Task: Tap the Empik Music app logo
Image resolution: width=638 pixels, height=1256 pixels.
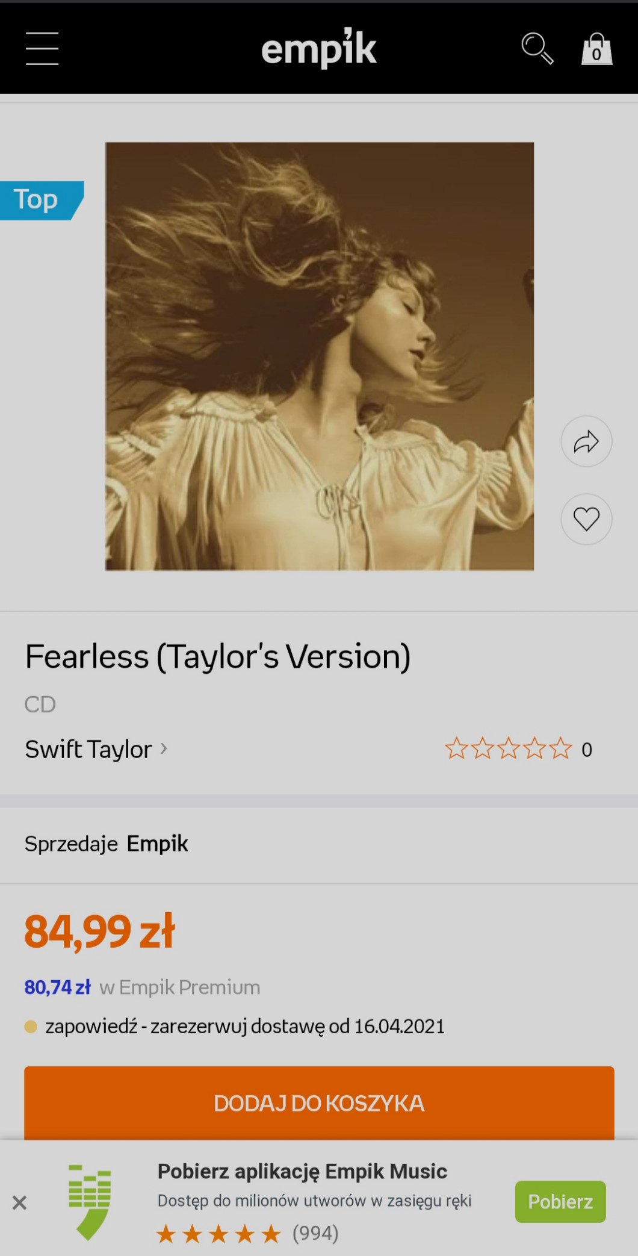Action: coord(90,1202)
